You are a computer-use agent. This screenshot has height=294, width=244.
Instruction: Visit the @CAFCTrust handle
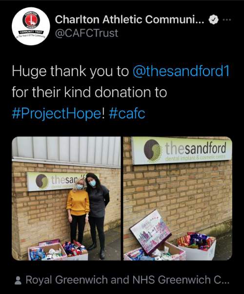86,33
